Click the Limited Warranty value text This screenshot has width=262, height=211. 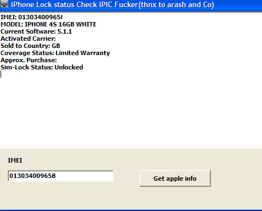[x=83, y=53]
